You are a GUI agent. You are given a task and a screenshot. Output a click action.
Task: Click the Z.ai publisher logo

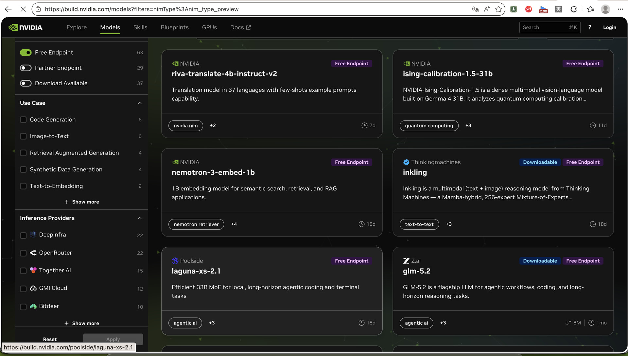pos(406,261)
